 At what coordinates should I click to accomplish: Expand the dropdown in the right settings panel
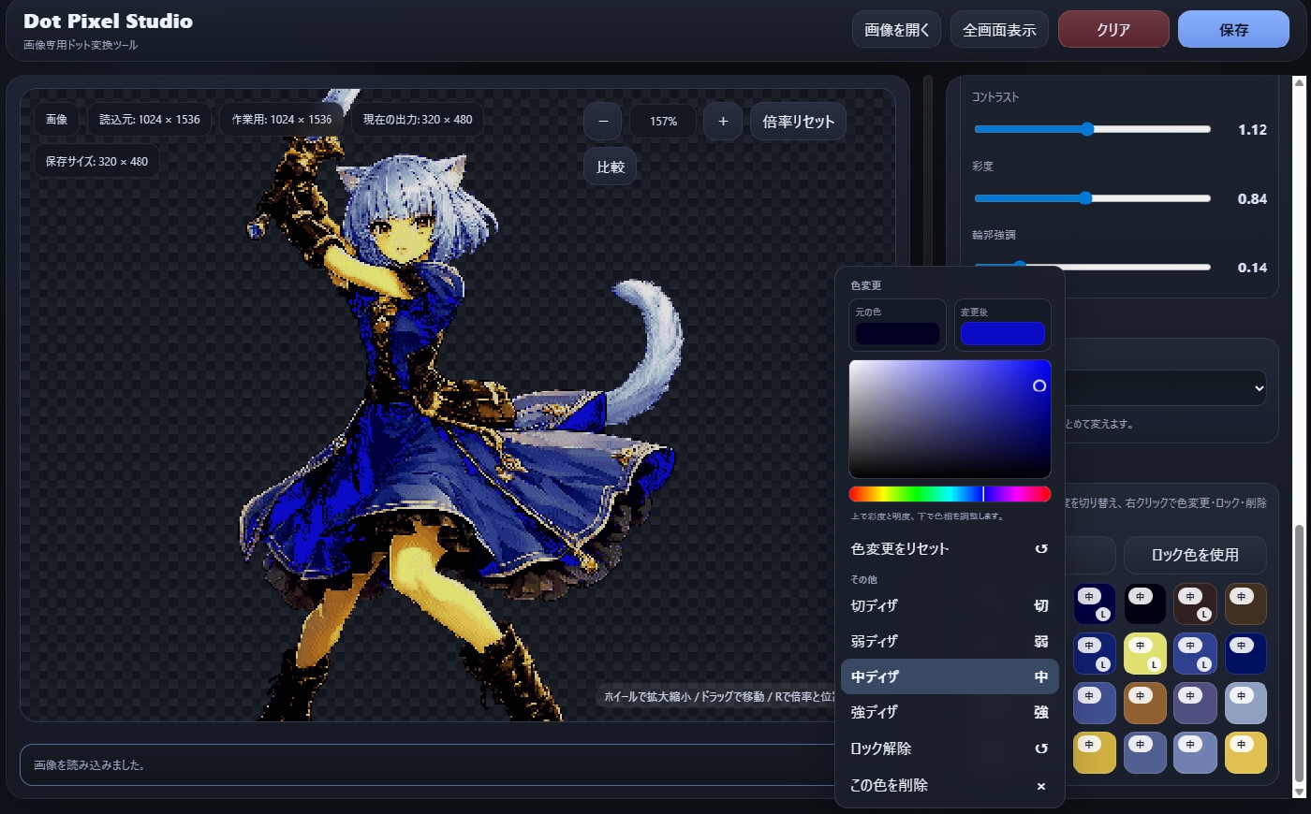1258,388
